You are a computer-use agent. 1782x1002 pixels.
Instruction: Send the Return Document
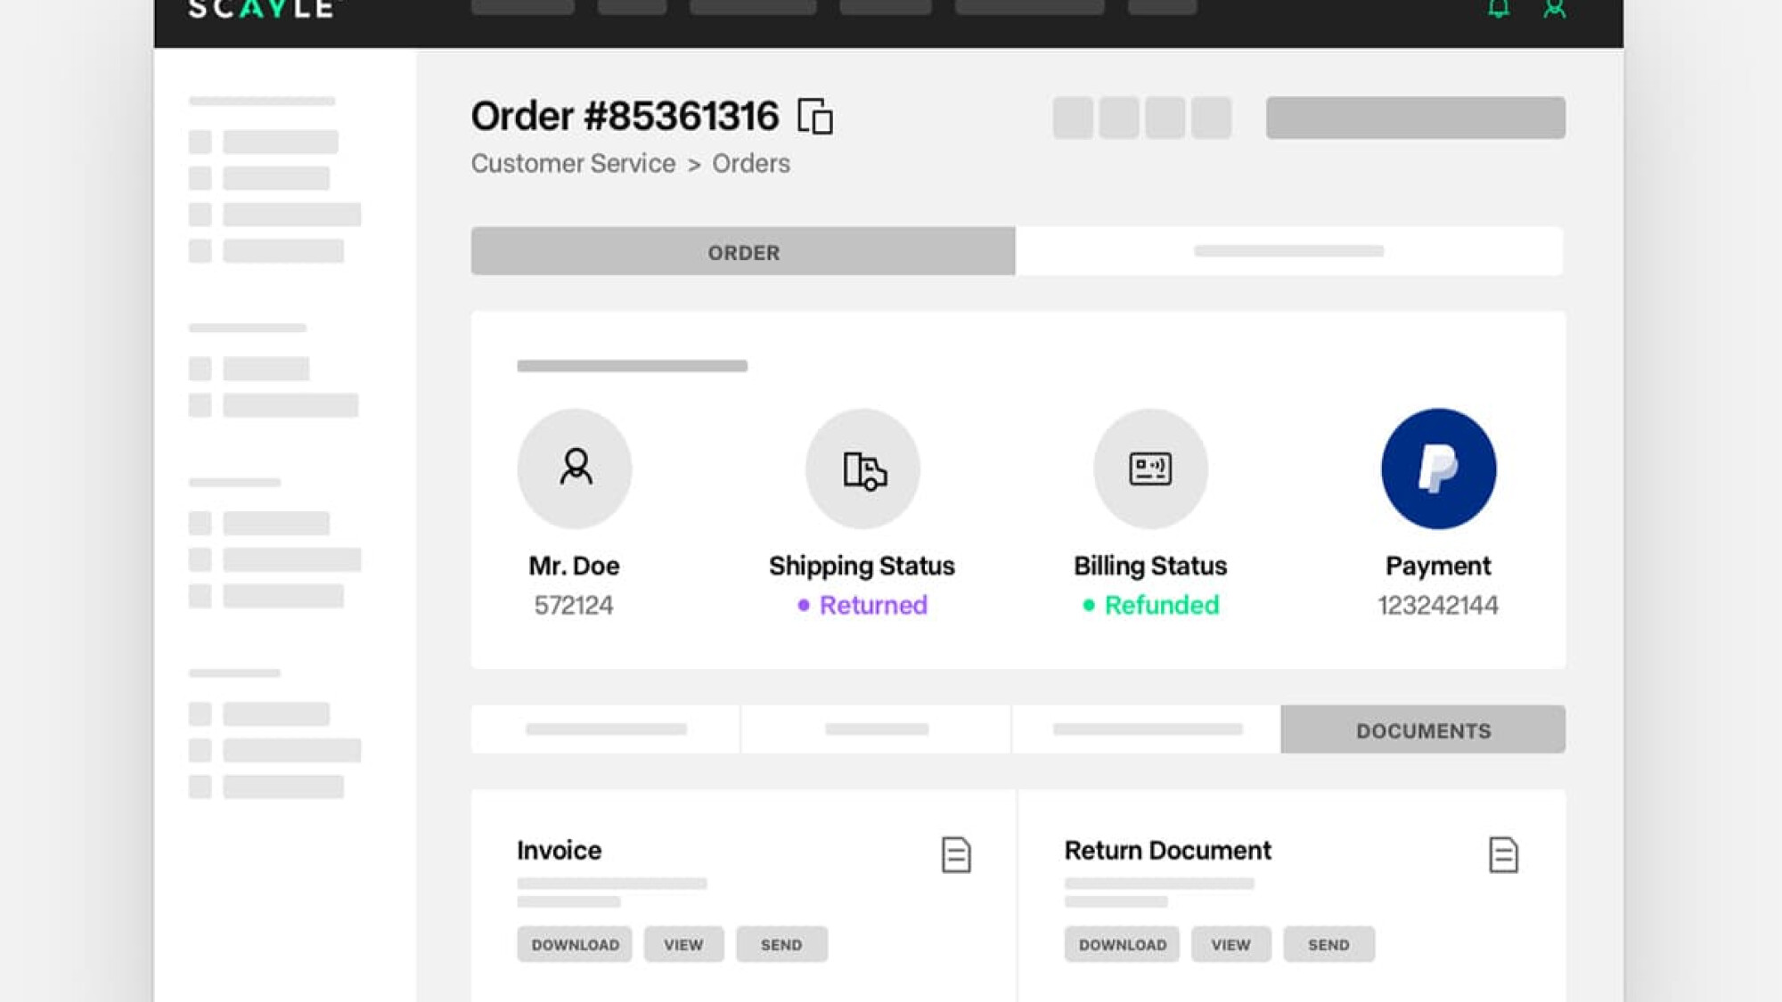pos(1328,944)
